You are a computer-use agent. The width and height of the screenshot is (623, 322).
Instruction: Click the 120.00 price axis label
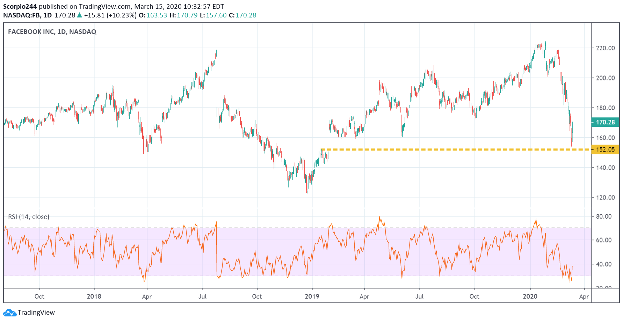tap(605, 198)
